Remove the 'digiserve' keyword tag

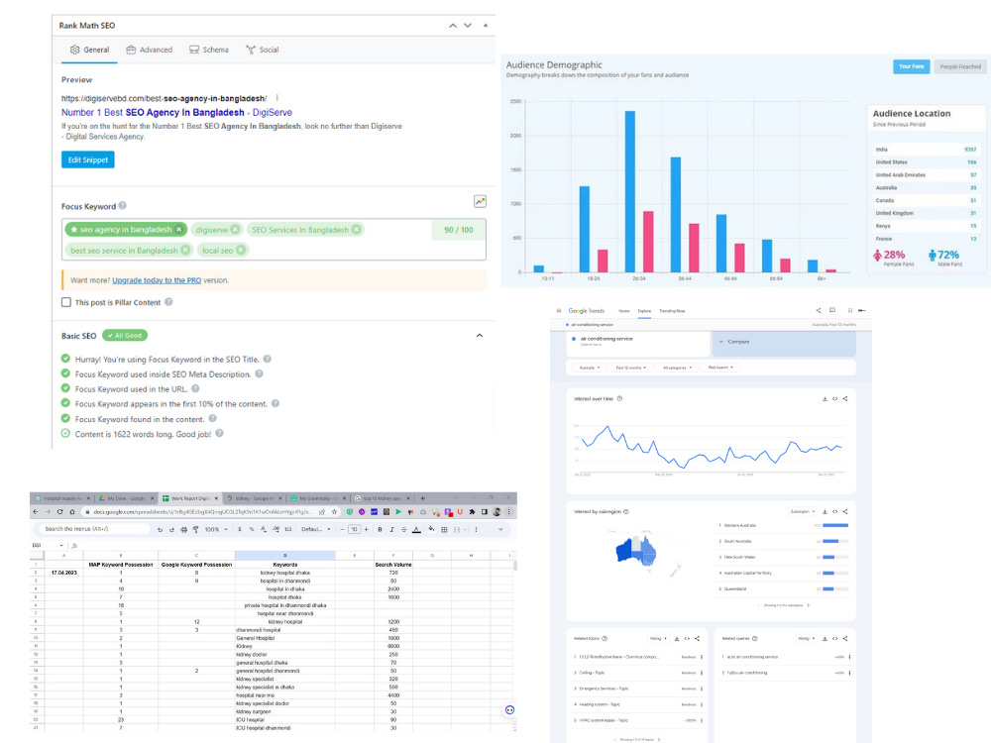[x=235, y=230]
